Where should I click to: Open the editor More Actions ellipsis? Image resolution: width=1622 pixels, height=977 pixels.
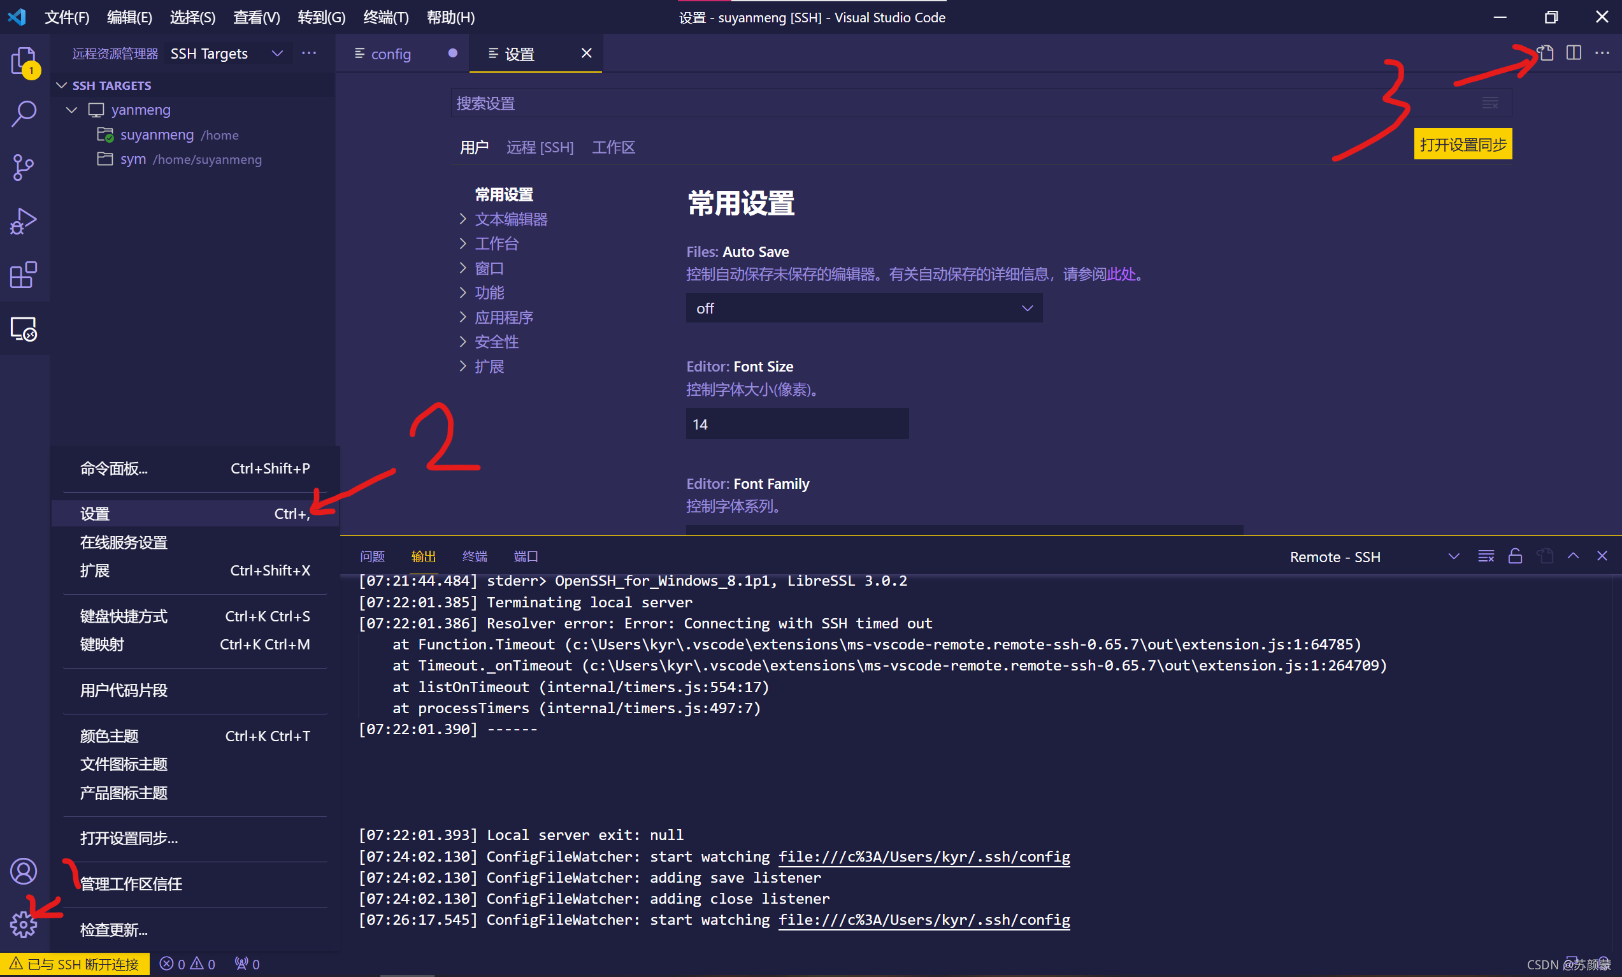coord(1602,53)
